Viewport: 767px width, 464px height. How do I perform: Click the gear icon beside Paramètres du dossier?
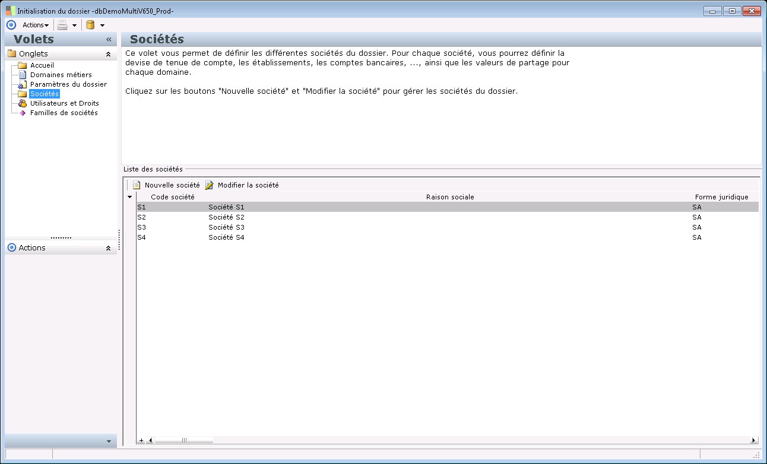[23, 84]
